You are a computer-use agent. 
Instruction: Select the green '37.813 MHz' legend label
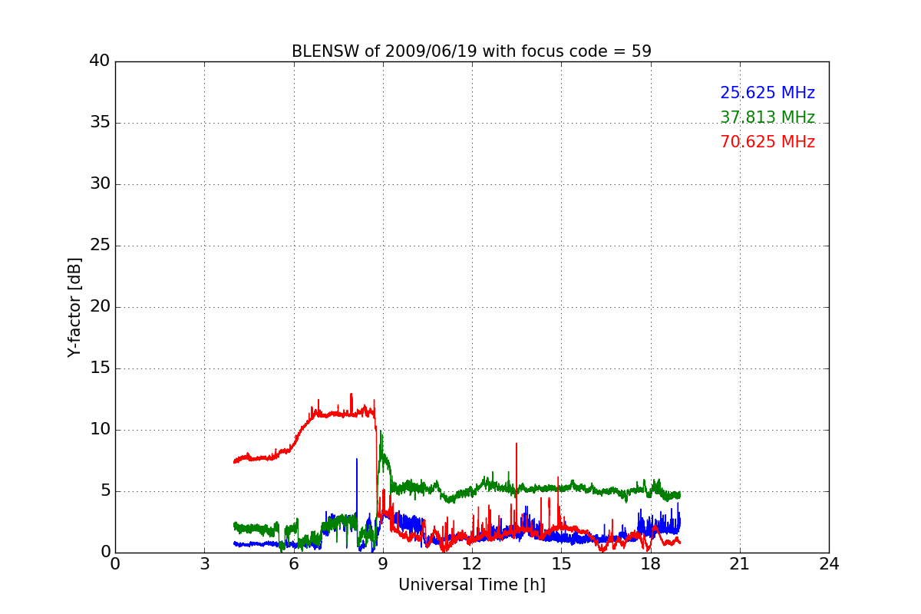click(x=767, y=117)
